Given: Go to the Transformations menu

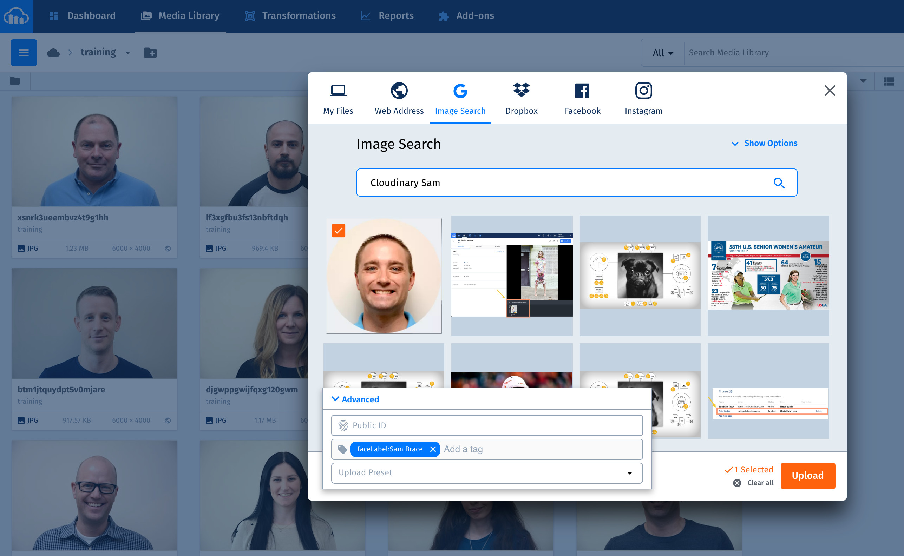Looking at the screenshot, I should click(290, 16).
